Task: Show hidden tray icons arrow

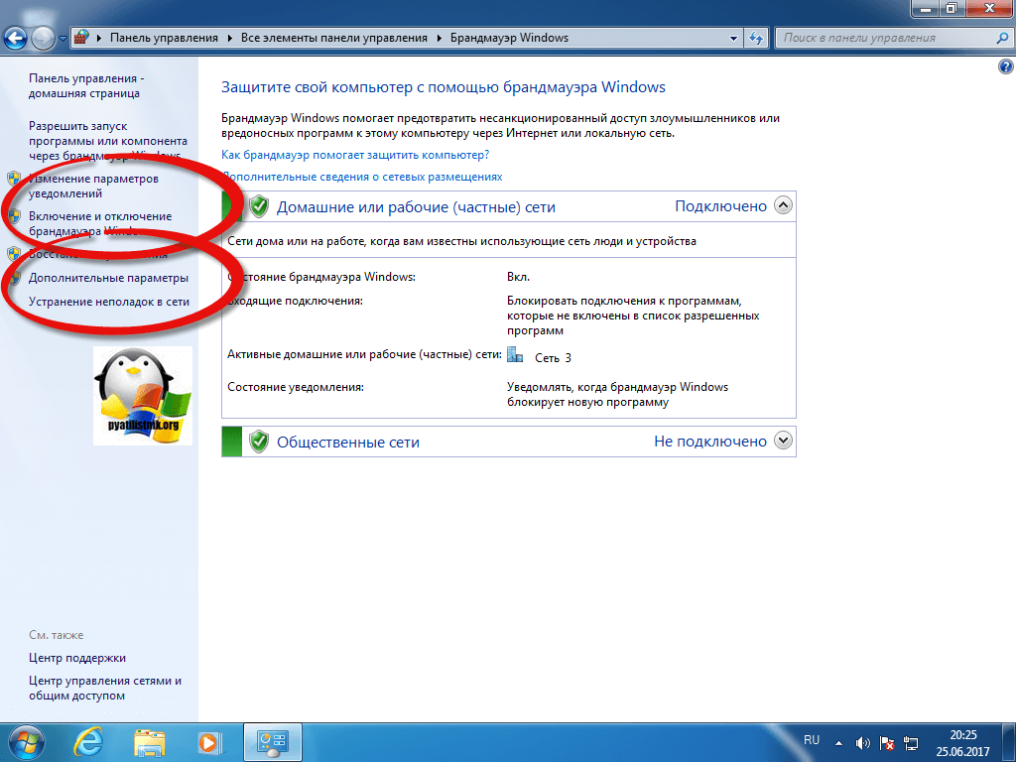Action: pos(838,742)
